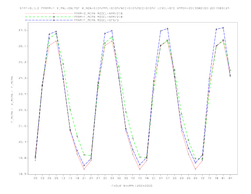Click x-axis forecast hour label 48
Image resolution: width=251 pixels, height=194 pixels.
pos(147,178)
